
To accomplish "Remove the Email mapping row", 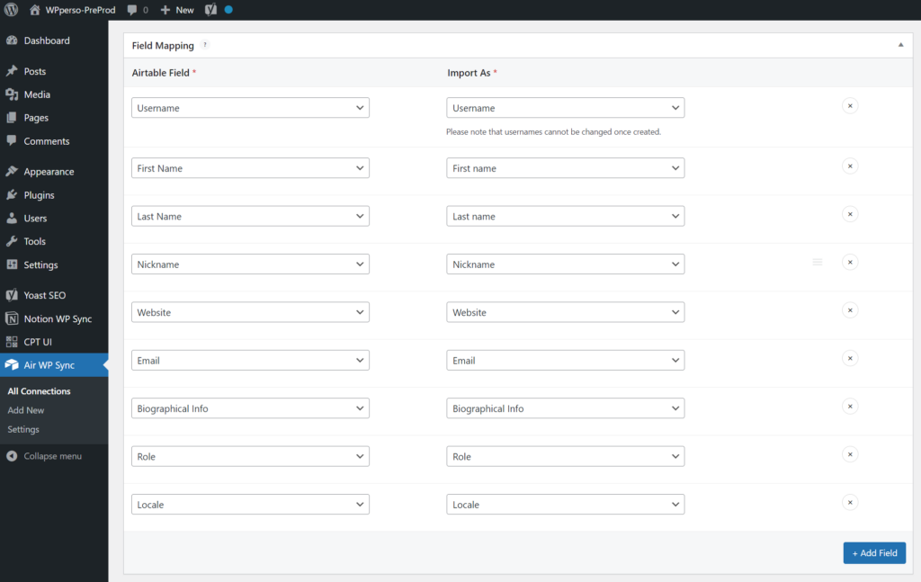I will click(850, 358).
